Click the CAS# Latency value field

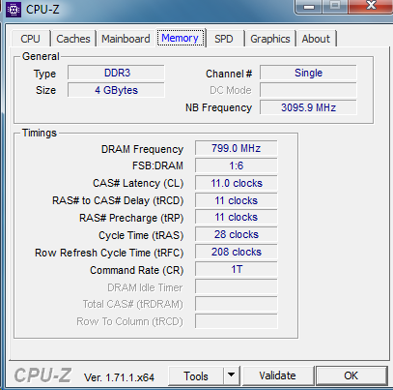pyautogui.click(x=236, y=183)
